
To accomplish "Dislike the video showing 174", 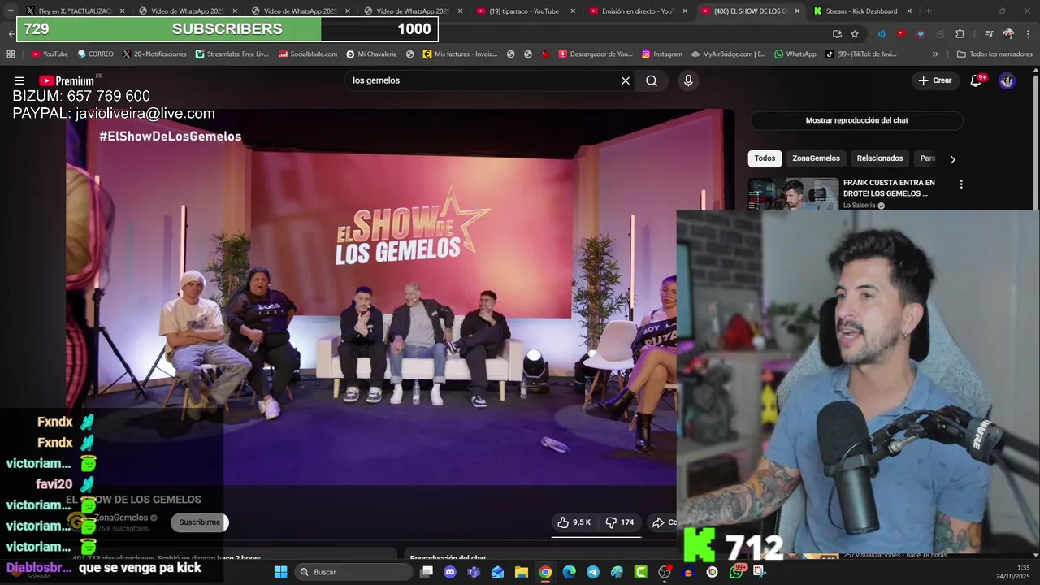I will click(x=620, y=522).
